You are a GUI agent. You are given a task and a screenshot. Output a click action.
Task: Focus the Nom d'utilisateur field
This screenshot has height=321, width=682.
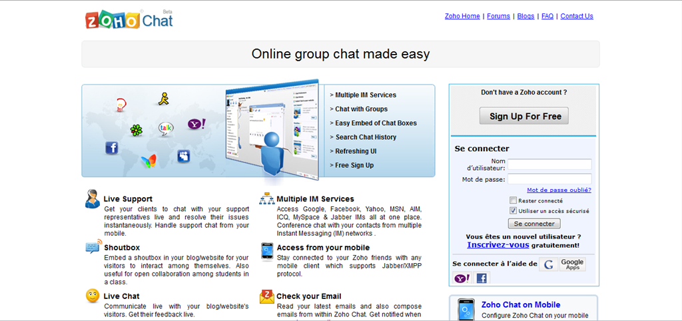click(549, 164)
